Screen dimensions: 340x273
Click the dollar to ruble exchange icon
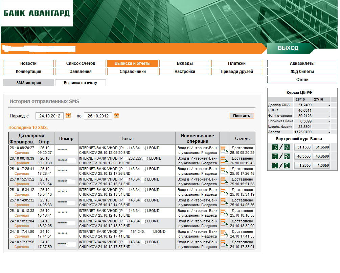[x=281, y=147]
